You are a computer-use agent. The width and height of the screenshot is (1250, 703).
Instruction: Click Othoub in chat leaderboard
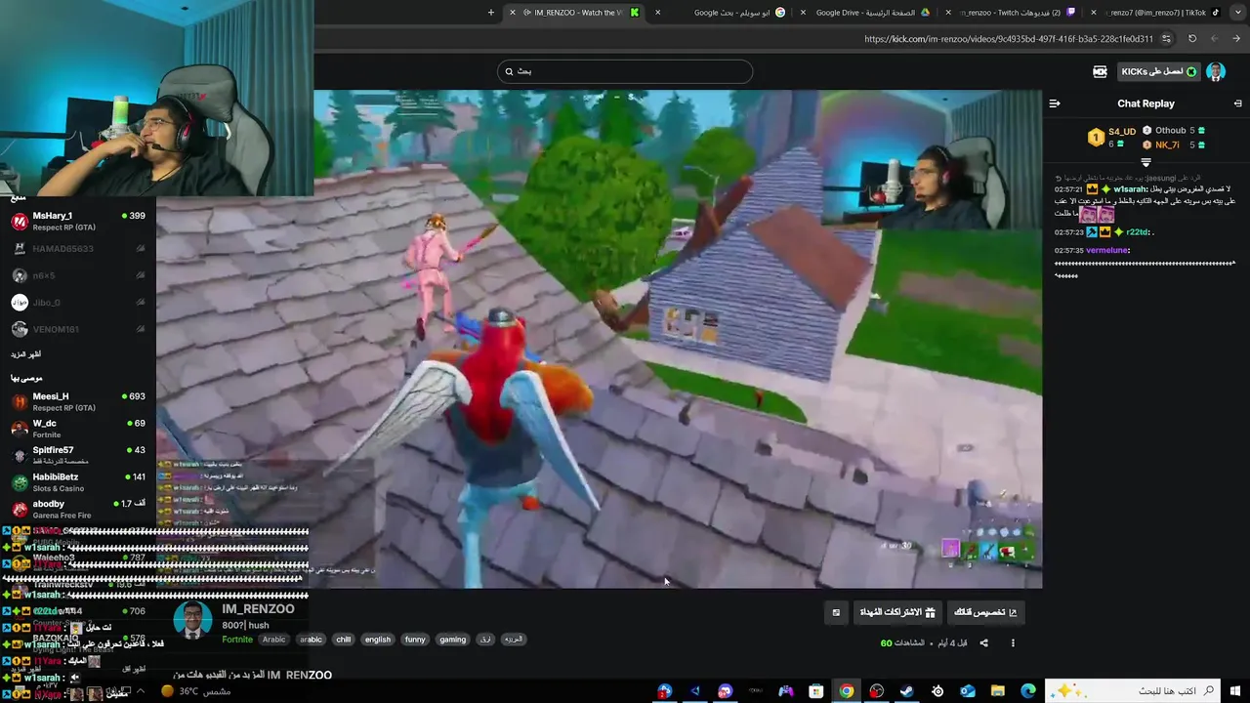(1170, 130)
